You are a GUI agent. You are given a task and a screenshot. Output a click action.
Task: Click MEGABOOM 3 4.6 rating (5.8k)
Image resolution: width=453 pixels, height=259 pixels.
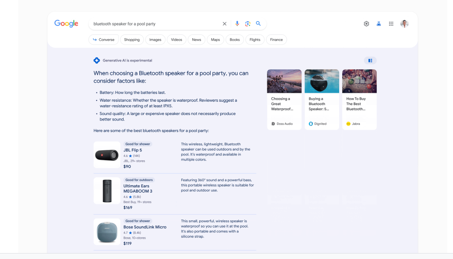tap(132, 197)
